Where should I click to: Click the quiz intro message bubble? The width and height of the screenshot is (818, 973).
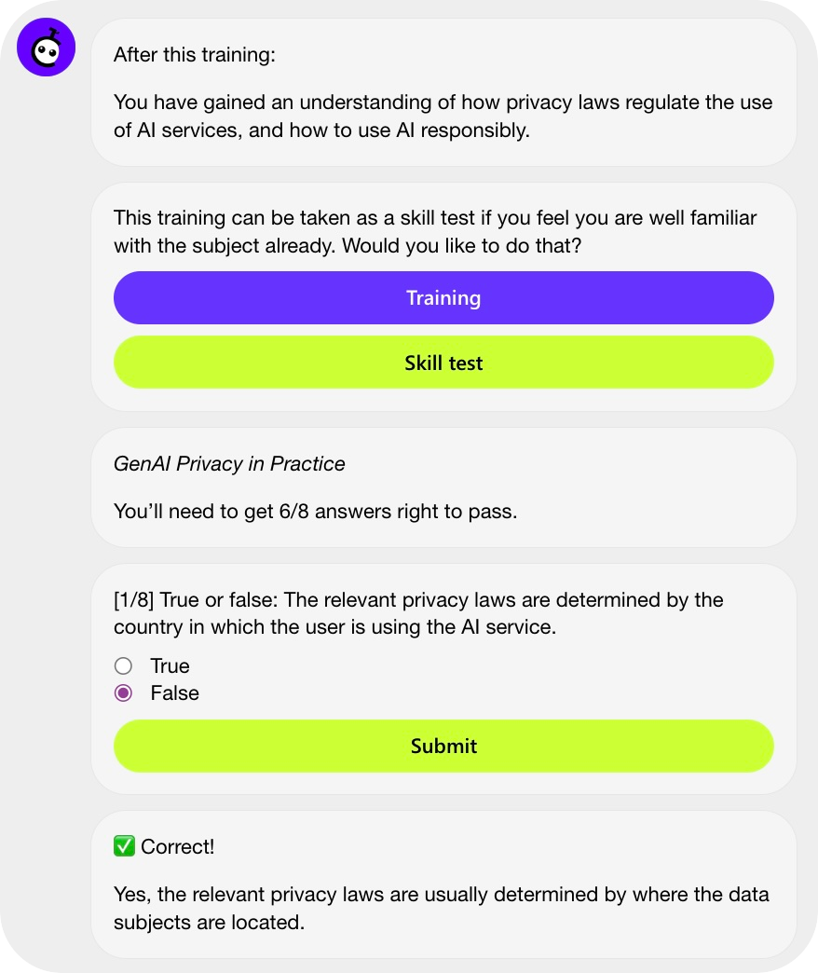[443, 487]
